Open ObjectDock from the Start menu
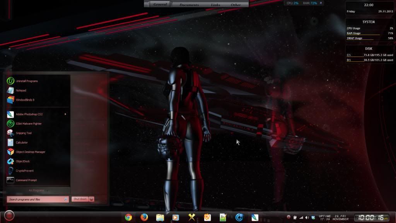The image size is (396, 223). pos(38,161)
